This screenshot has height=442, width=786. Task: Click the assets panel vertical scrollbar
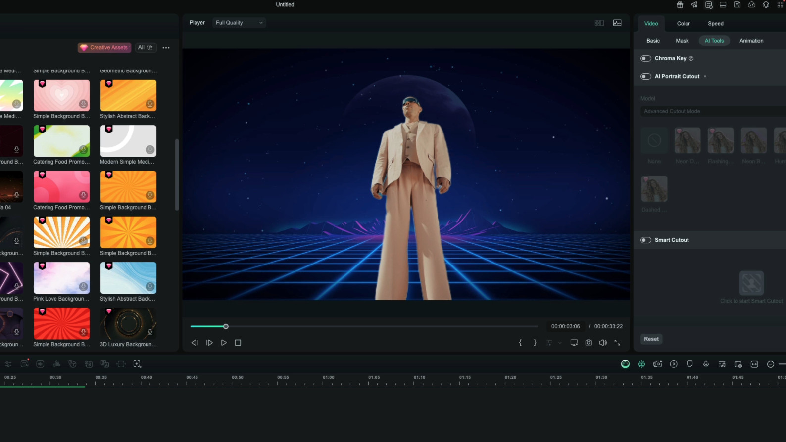click(x=177, y=175)
